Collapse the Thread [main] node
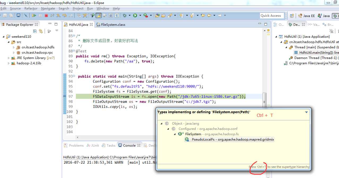Screen dimensions: 339x178 pyautogui.click(x=286, y=47)
